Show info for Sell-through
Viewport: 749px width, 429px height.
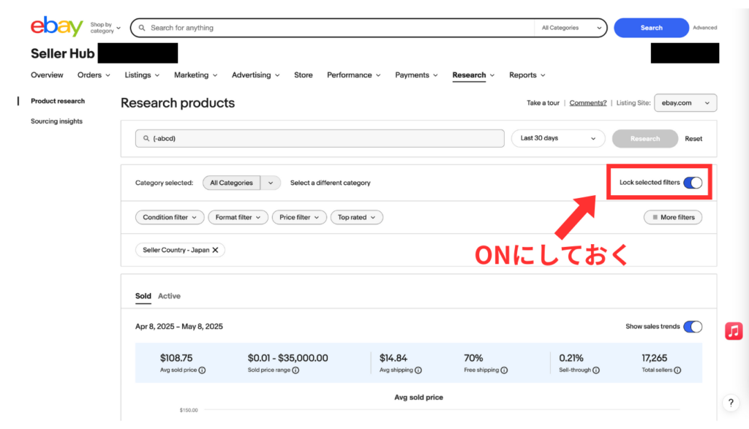click(596, 371)
